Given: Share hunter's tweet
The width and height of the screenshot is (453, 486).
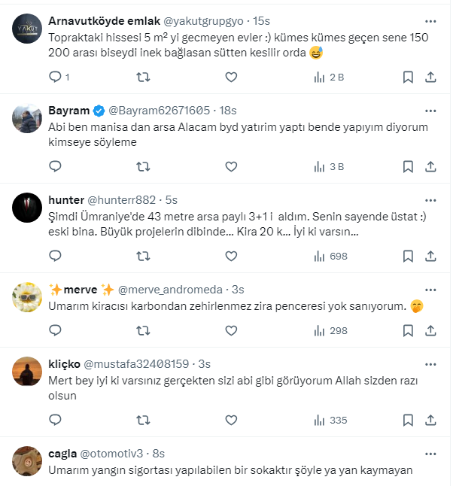Looking at the screenshot, I should 430,256.
